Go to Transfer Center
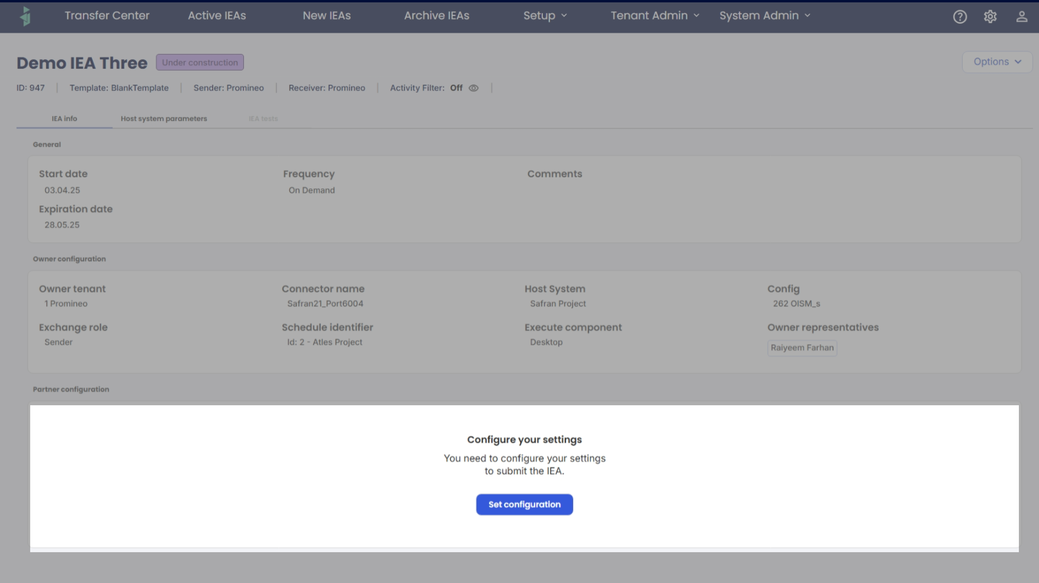 pyautogui.click(x=107, y=16)
